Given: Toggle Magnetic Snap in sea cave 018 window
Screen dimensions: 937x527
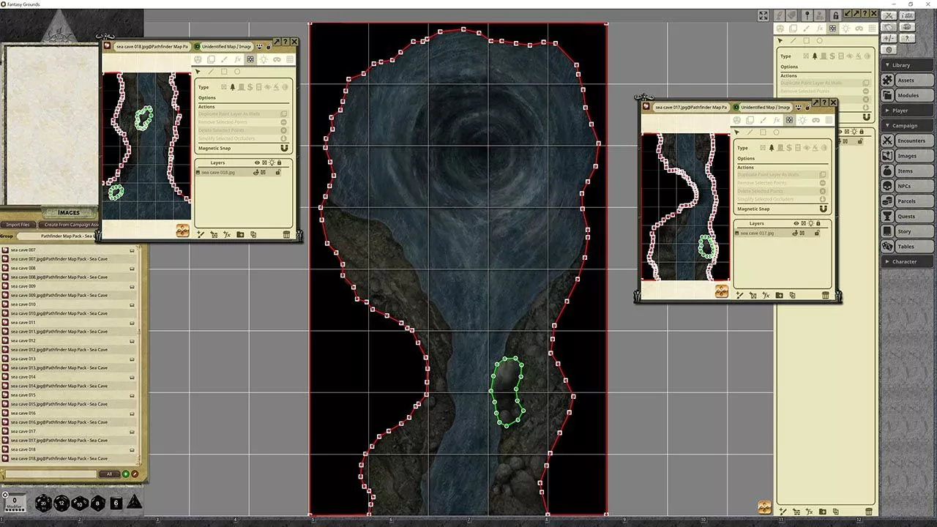Looking at the screenshot, I should (x=284, y=148).
